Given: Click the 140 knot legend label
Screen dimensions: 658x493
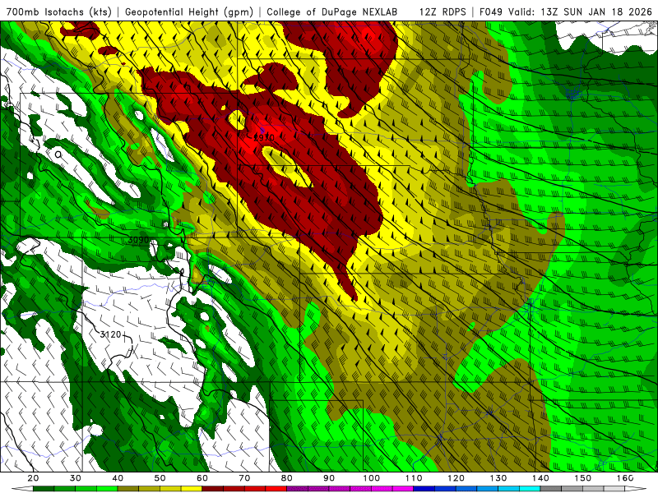Looking at the screenshot, I should tap(540, 478).
